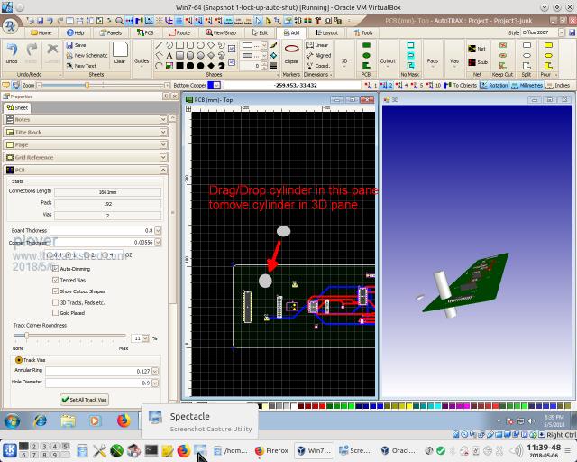Expand the Title Block section
The image size is (577, 462).
click(x=86, y=132)
